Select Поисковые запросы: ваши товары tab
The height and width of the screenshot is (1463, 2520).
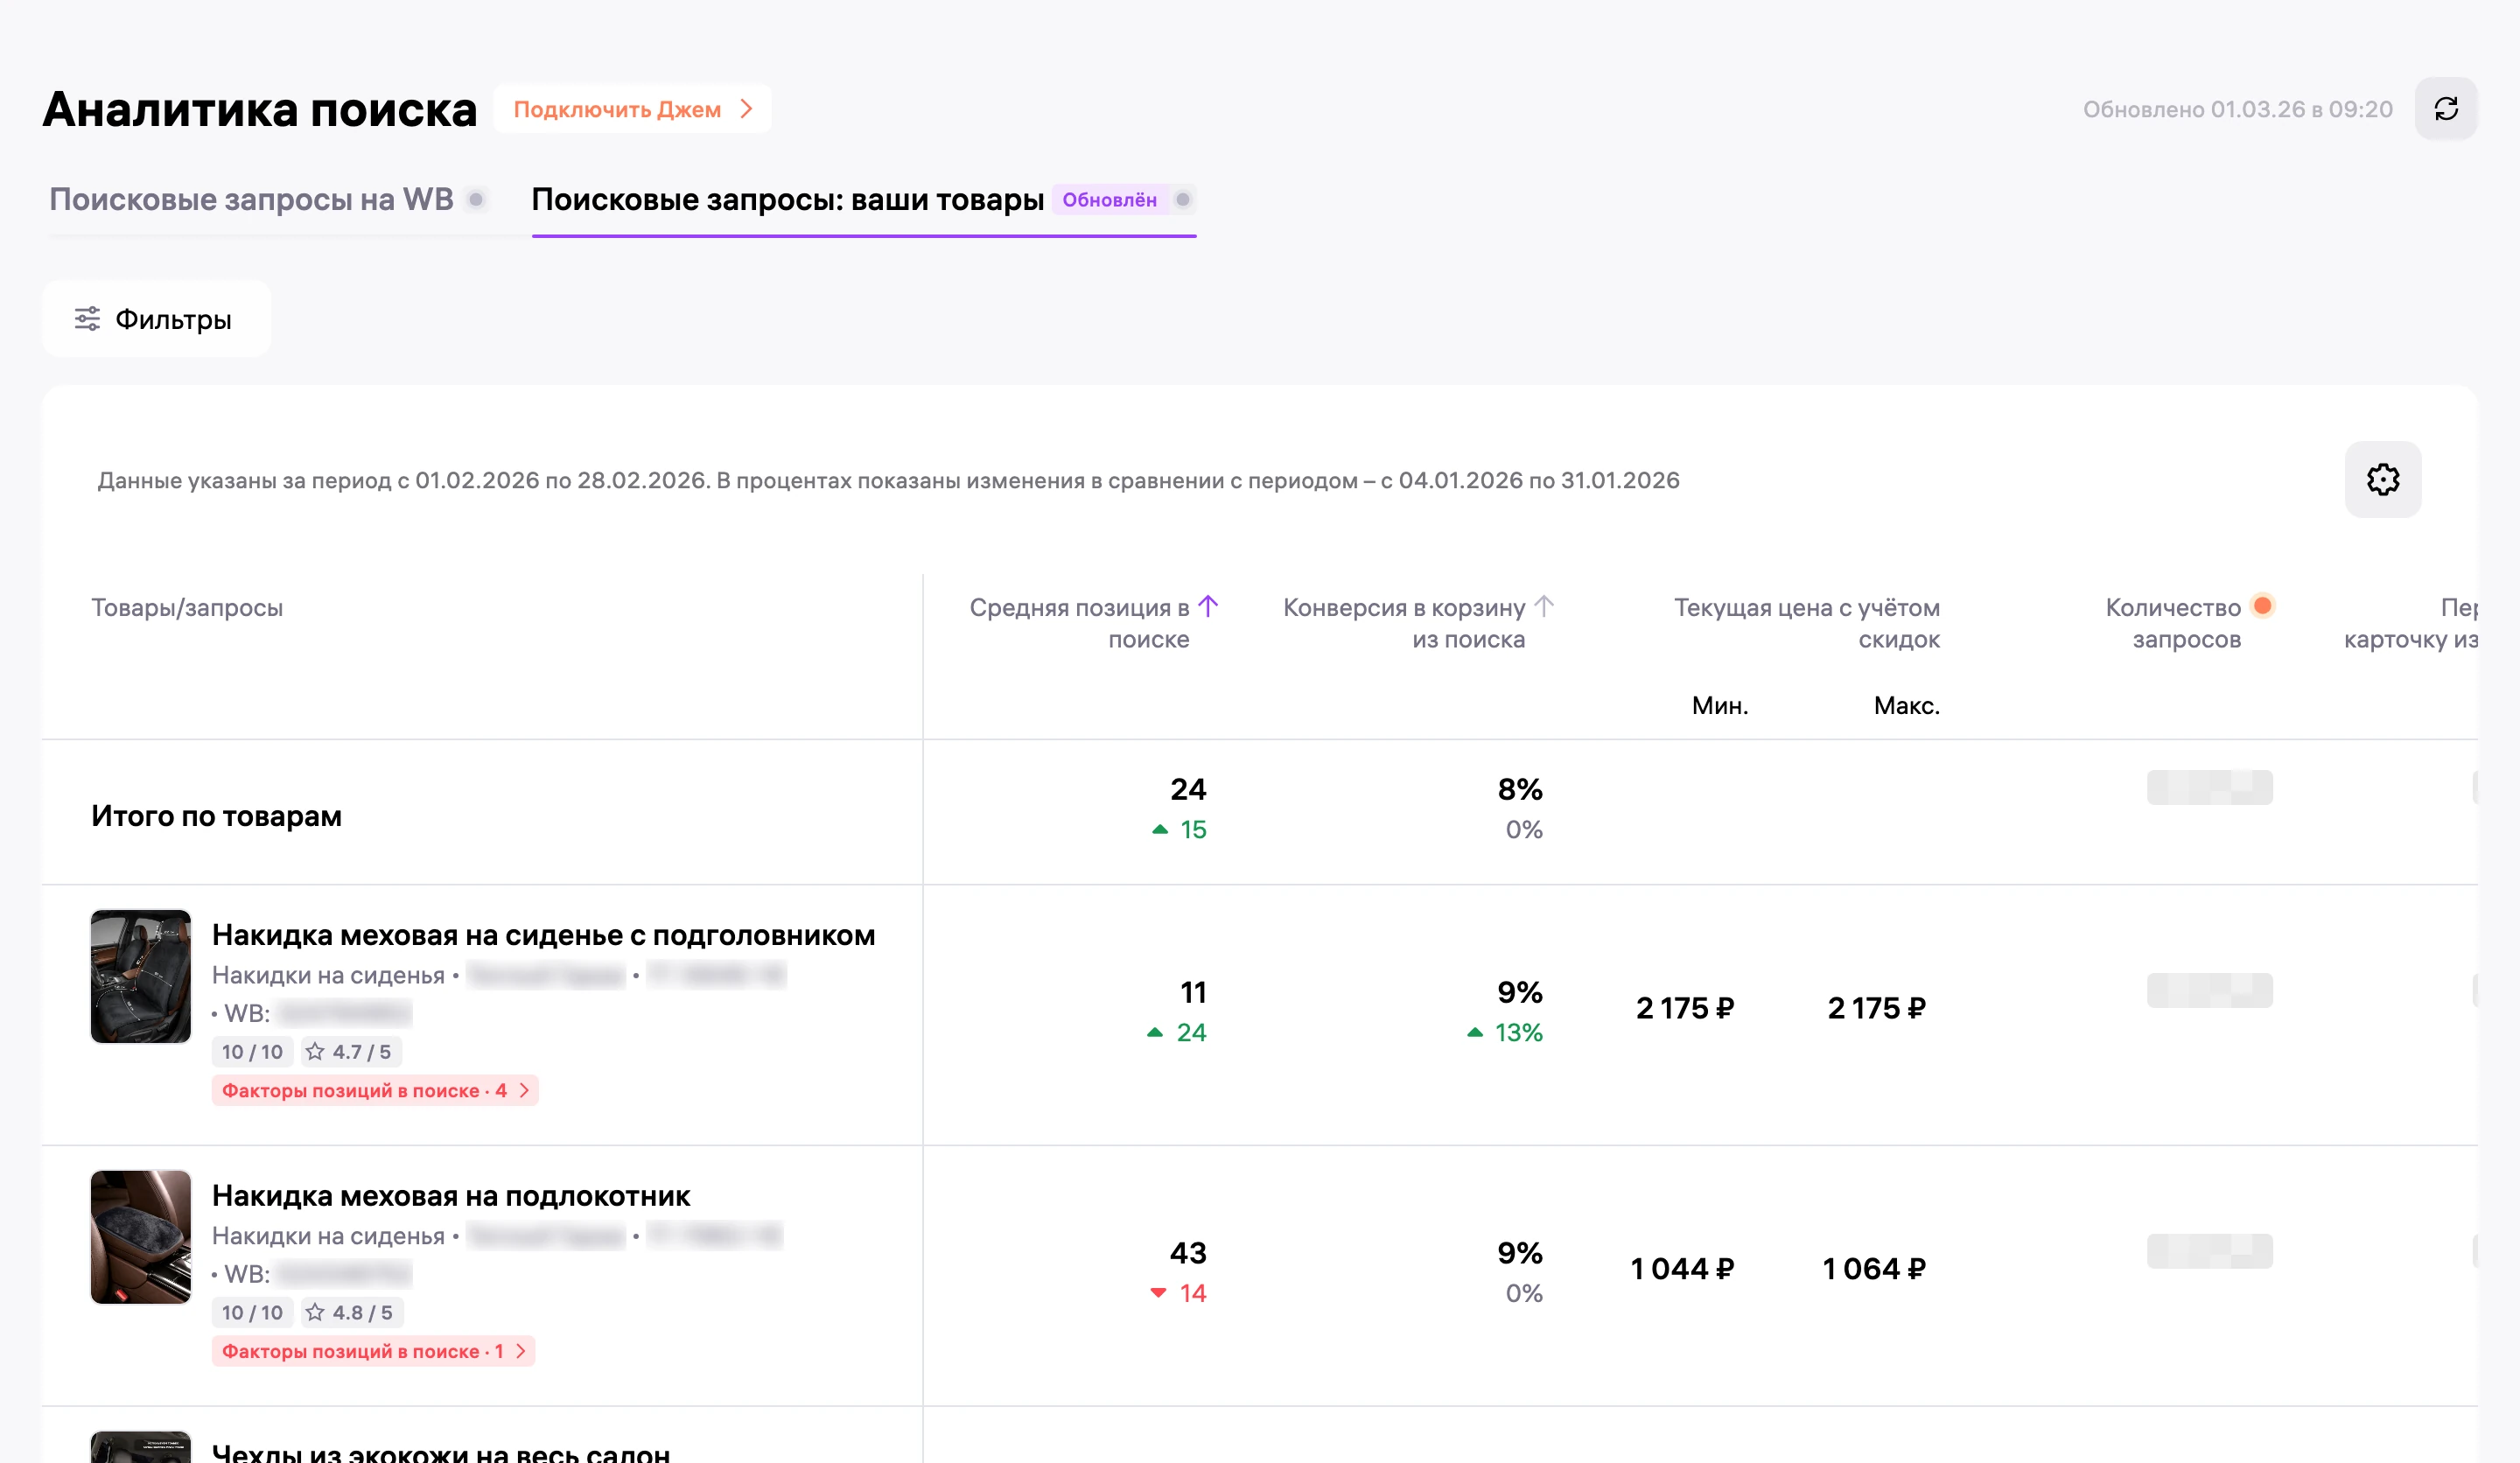click(787, 200)
